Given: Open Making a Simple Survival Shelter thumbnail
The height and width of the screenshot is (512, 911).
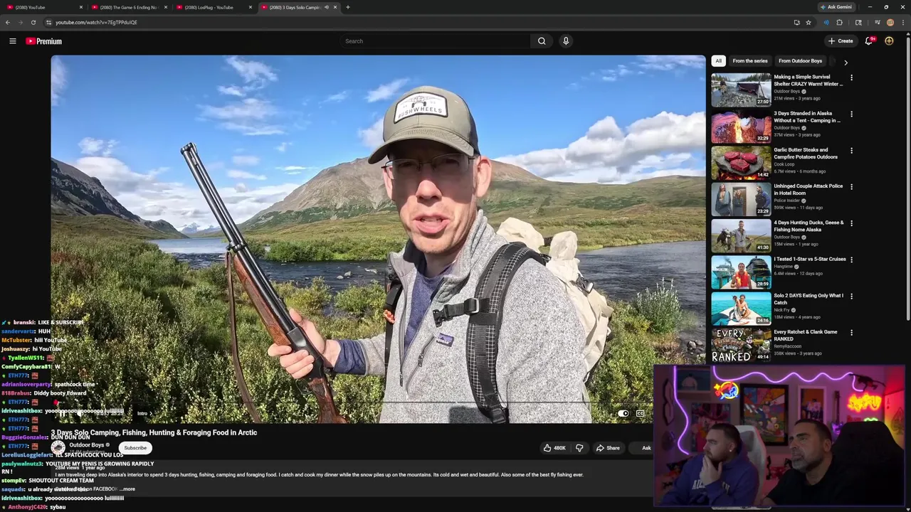Looking at the screenshot, I should pyautogui.click(x=741, y=90).
